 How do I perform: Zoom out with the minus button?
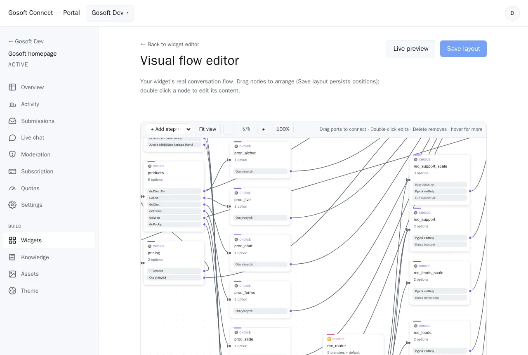point(229,129)
